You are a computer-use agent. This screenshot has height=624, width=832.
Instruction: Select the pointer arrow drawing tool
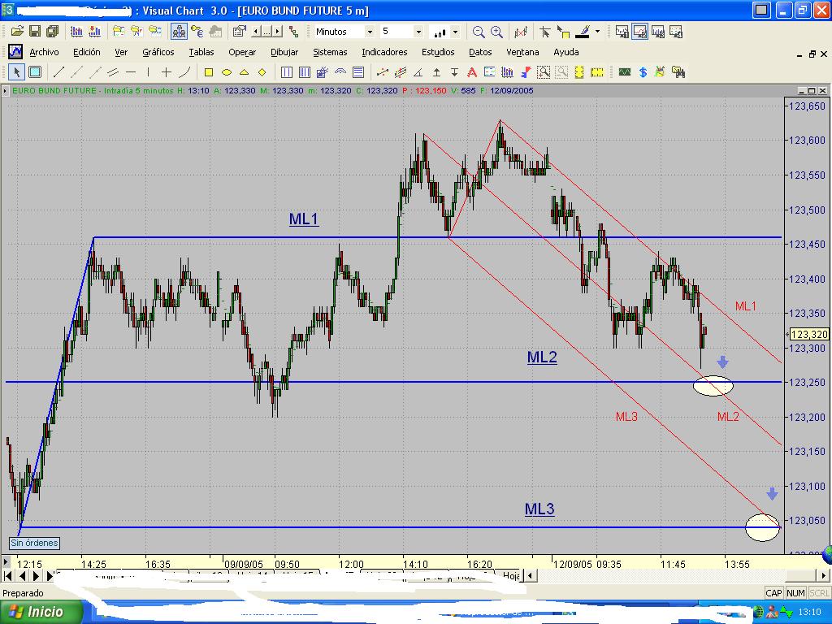click(x=16, y=71)
